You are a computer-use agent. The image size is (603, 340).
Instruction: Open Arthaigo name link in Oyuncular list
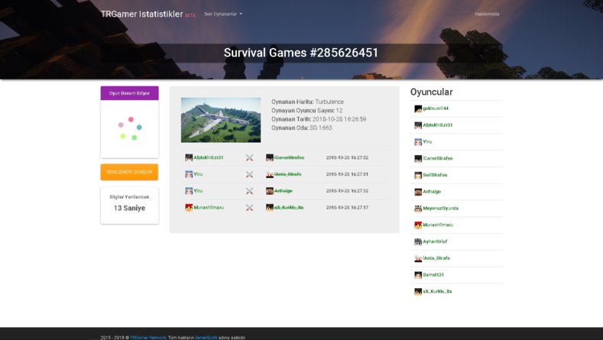coord(432,192)
